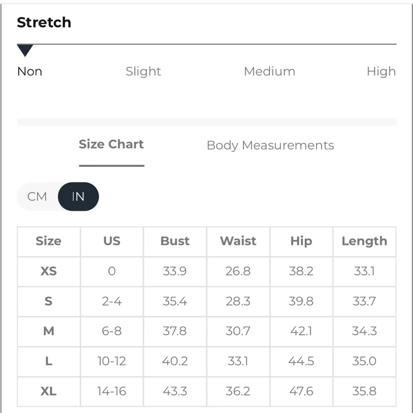Select the Medium stretch label
Screen dimensions: 413x413
269,71
